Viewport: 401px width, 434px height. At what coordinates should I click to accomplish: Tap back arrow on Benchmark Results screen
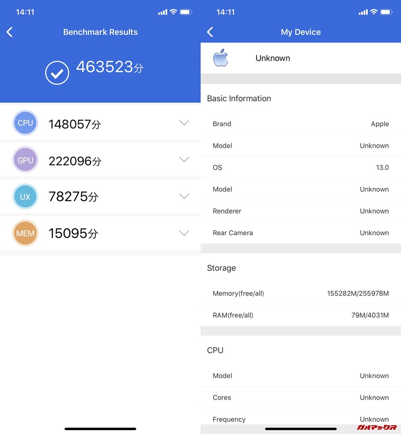[x=10, y=32]
